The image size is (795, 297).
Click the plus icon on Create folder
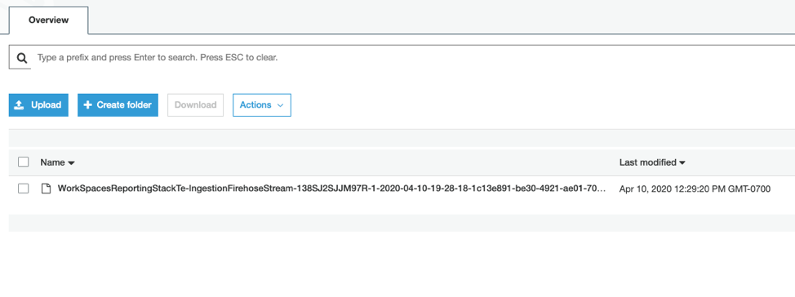pos(87,105)
